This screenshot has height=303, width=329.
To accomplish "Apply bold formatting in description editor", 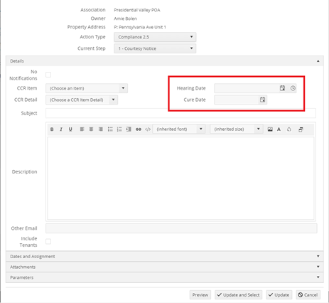I will [x=52, y=129].
